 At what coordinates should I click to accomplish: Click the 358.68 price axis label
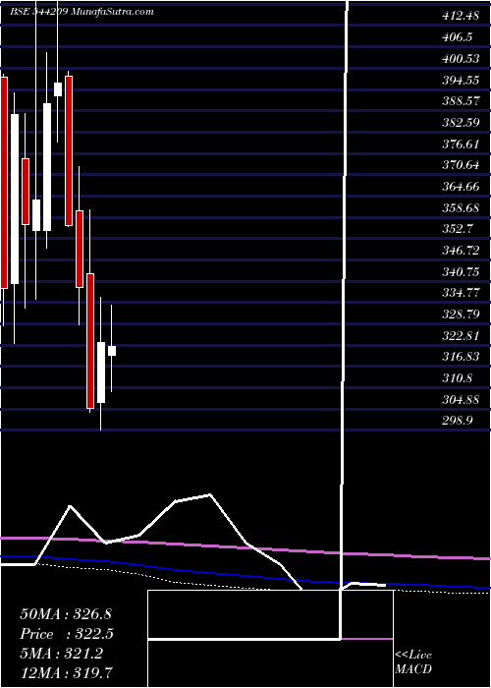click(x=461, y=208)
